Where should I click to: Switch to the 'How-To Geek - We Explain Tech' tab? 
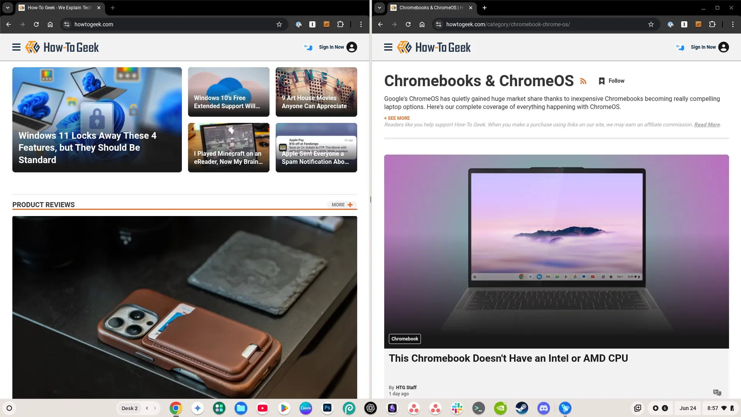click(x=58, y=8)
